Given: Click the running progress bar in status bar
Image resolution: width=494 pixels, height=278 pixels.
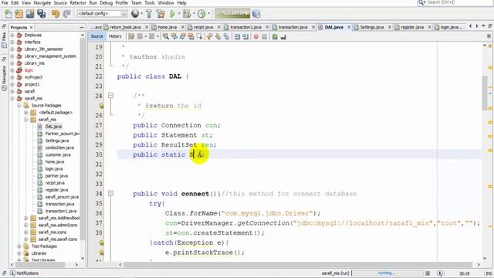Looking at the screenshot, I should [387, 273].
